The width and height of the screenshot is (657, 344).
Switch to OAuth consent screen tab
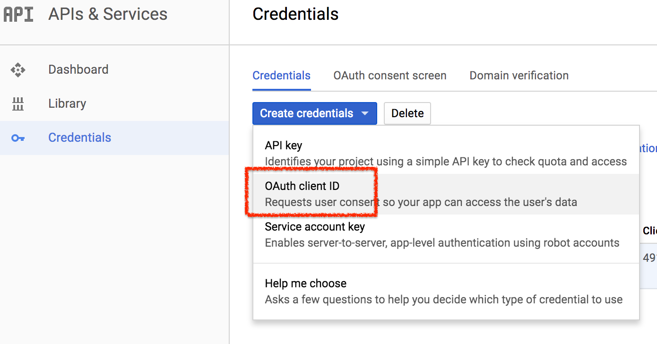(390, 76)
